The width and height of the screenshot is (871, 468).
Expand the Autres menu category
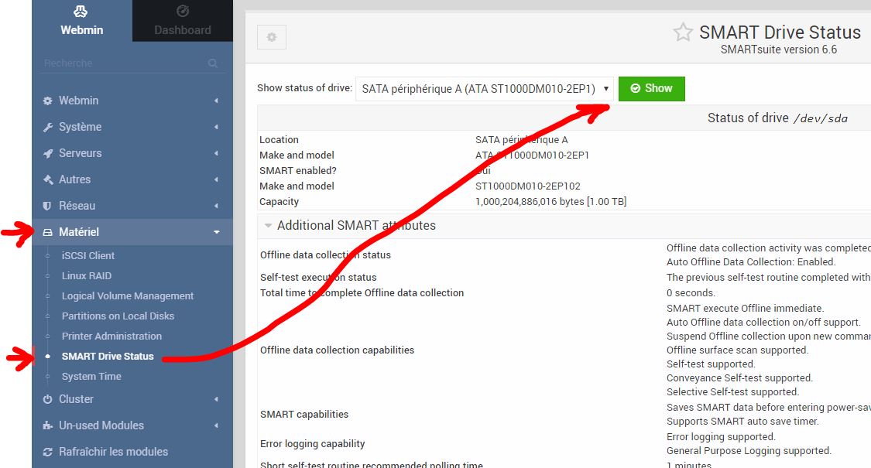tap(132, 179)
